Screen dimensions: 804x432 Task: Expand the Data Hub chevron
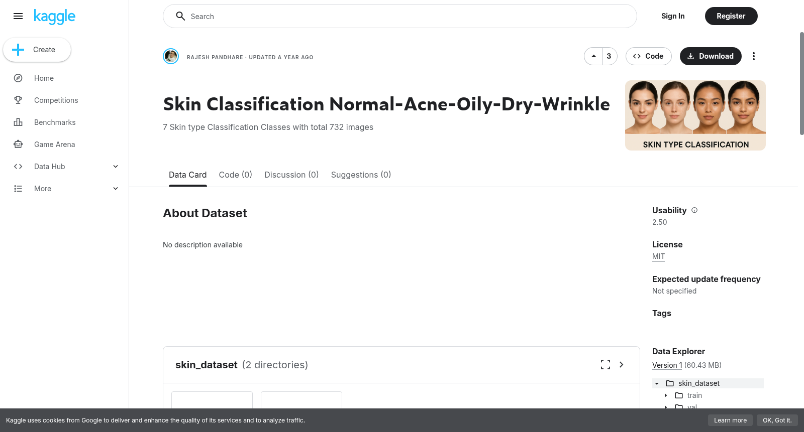[x=116, y=167]
